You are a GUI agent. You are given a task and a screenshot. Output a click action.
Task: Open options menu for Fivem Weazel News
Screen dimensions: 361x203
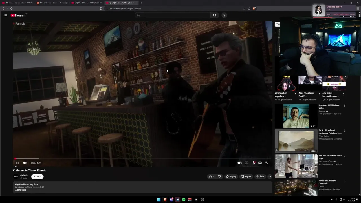click(345, 181)
